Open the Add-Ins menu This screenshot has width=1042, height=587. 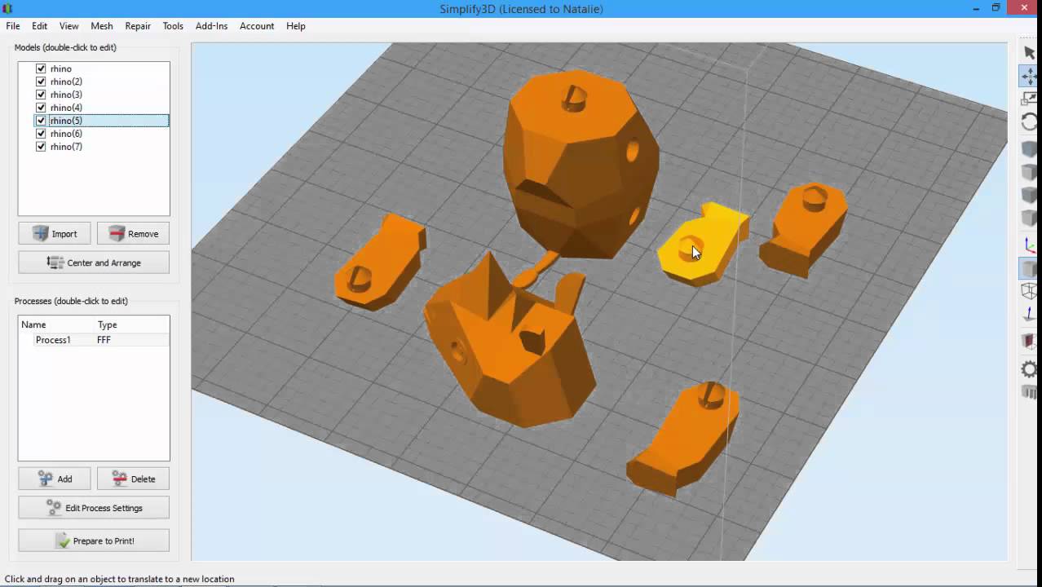(x=211, y=26)
